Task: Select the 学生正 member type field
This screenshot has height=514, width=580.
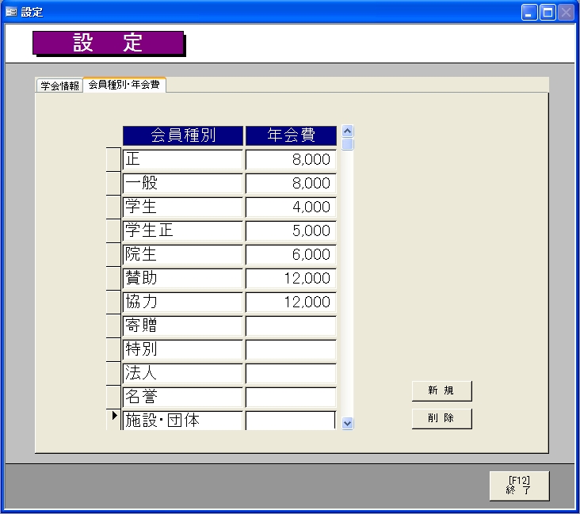Action: pyautogui.click(x=183, y=230)
